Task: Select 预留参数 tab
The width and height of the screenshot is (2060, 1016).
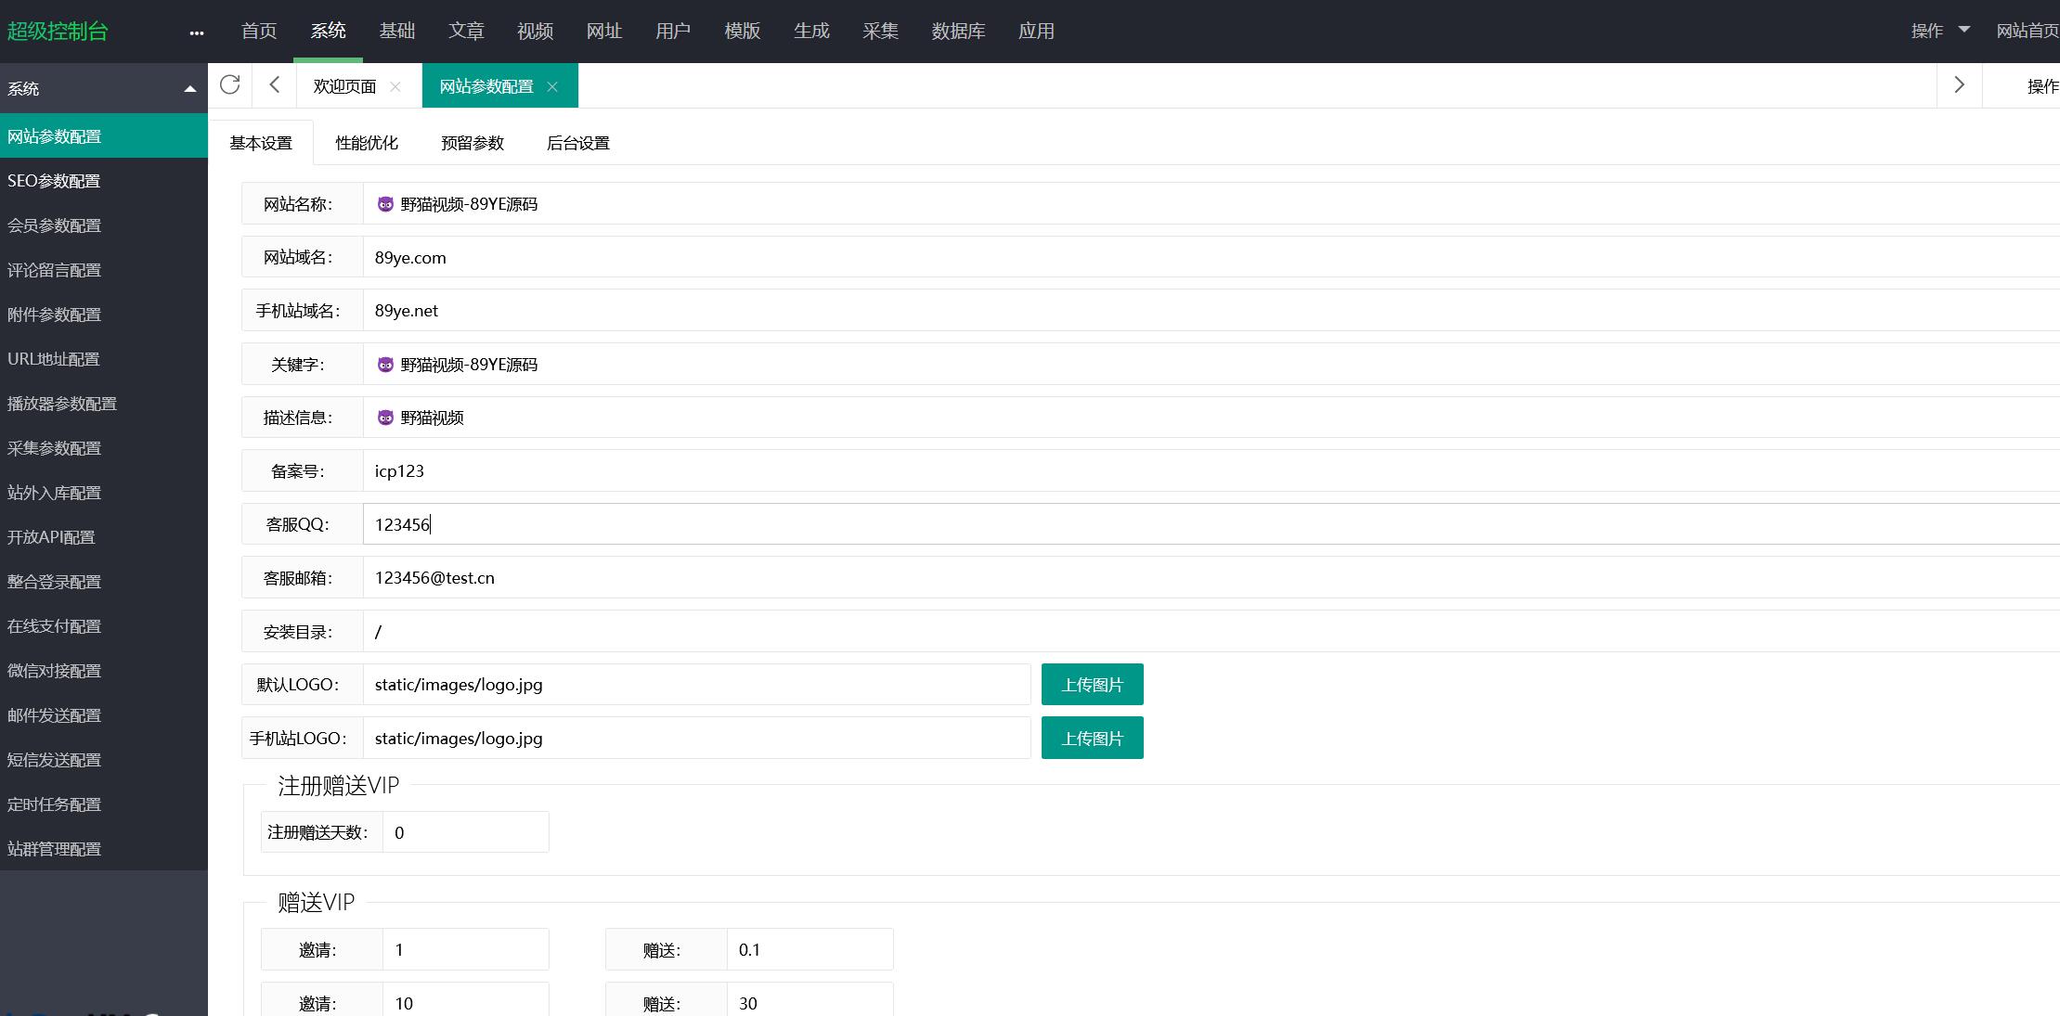Action: click(x=471, y=142)
